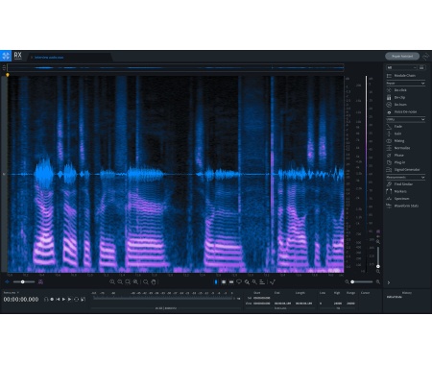Select the time selection tool
The image size is (432, 365).
[216, 282]
